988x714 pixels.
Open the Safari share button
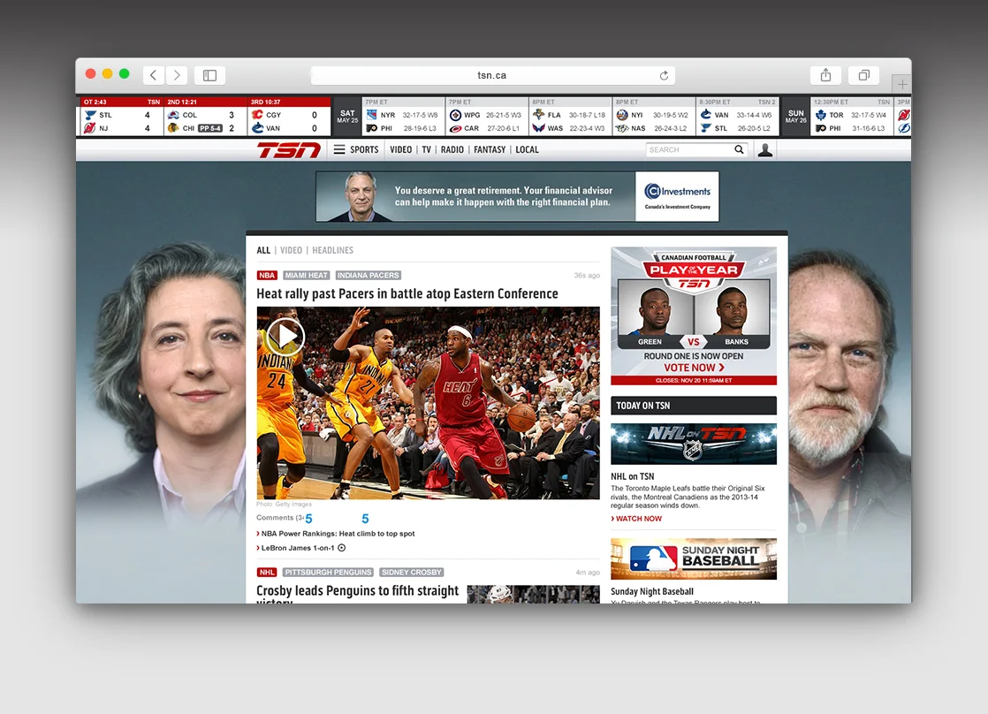pos(825,76)
